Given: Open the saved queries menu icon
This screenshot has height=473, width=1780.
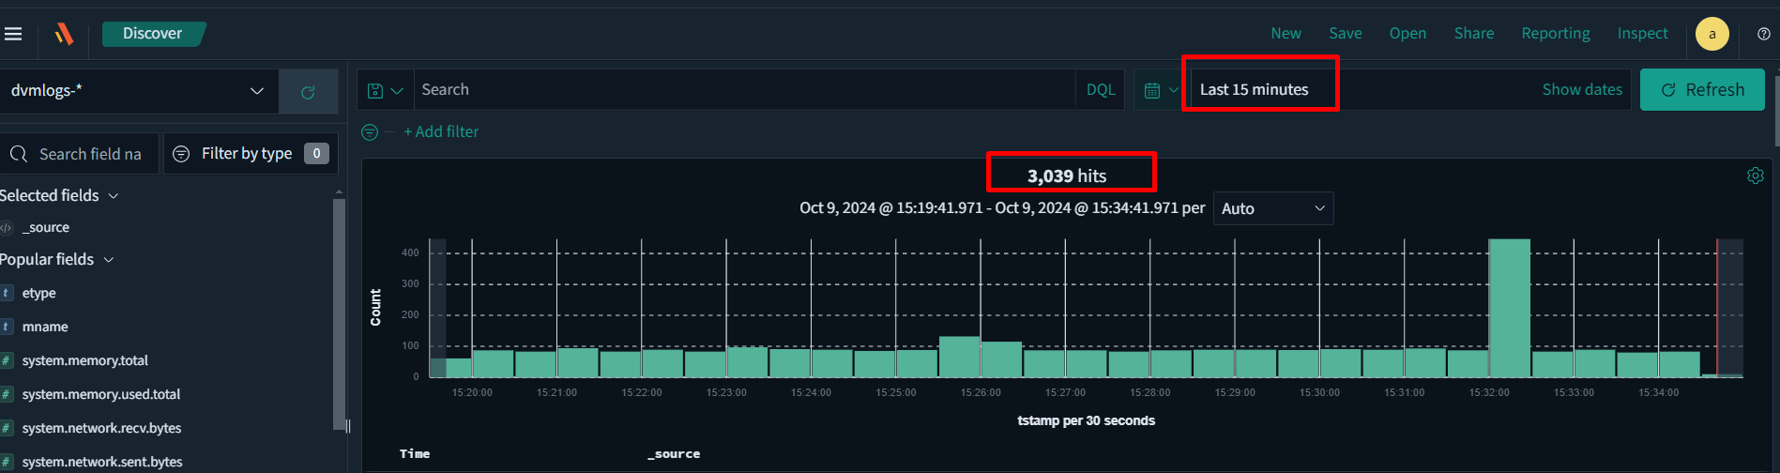Looking at the screenshot, I should pyautogui.click(x=385, y=90).
